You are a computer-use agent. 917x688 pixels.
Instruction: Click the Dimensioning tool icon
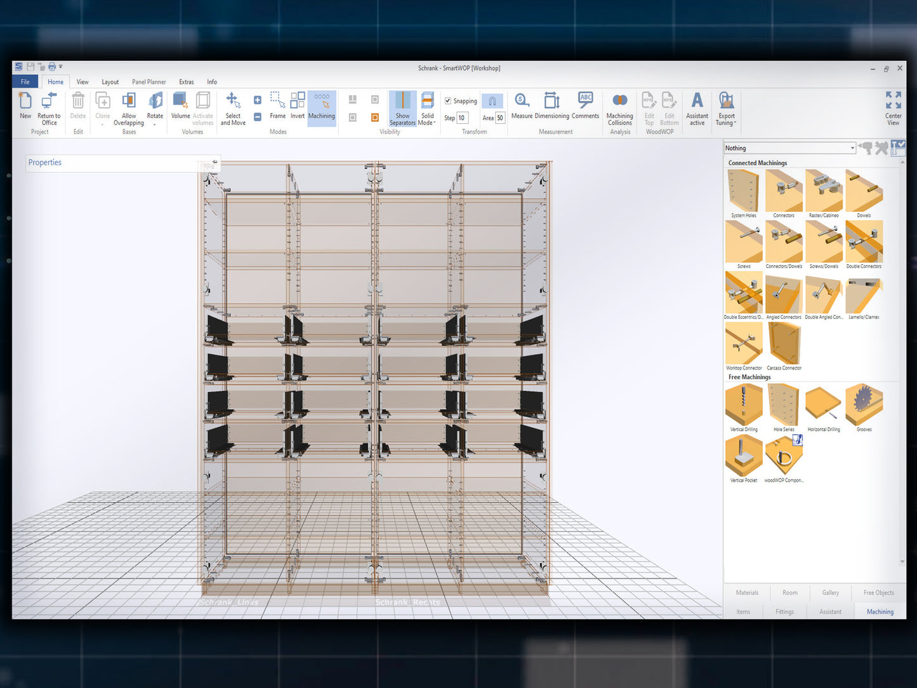[551, 101]
